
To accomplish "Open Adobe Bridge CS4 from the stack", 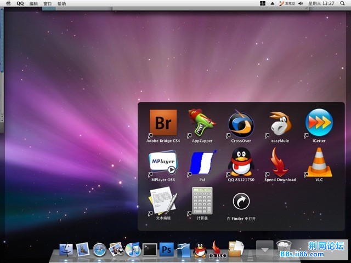I will point(163,123).
